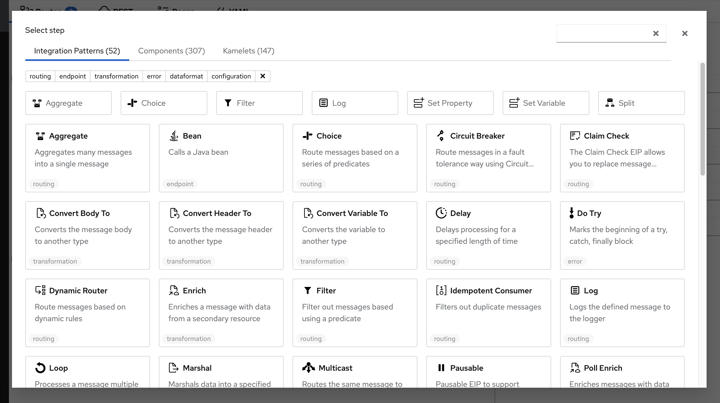Viewport: 720px width, 403px height.
Task: Click the Multicast pattern icon
Action: click(308, 368)
